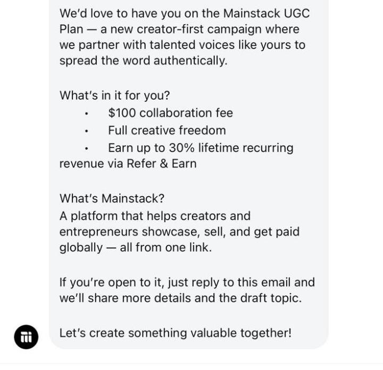Click "we'll share more details and the draft topic."

[180, 298]
